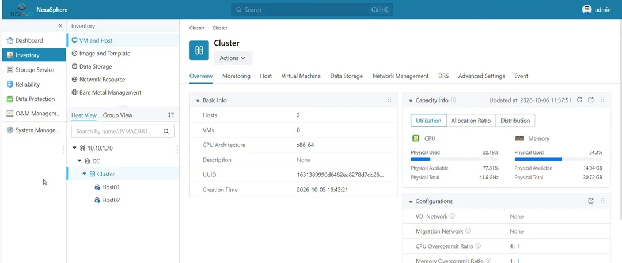Click the Data Storage database icon
The image size is (622, 263).
(74, 66)
